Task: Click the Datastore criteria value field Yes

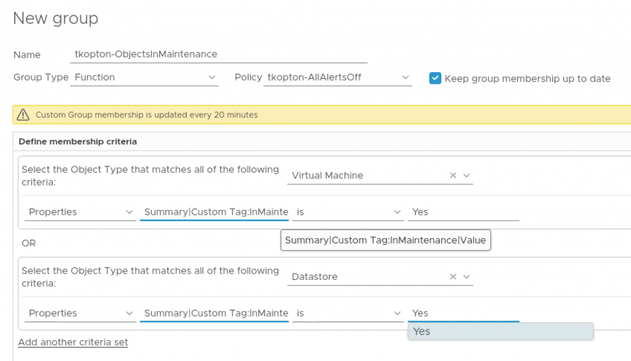Action: coord(463,313)
